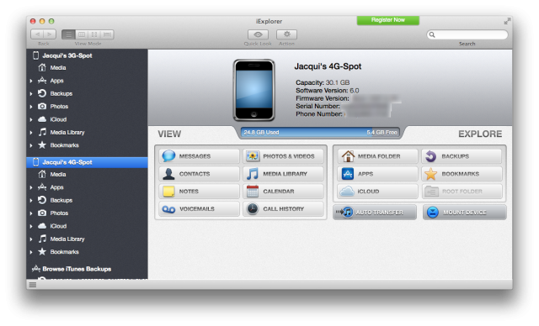Open the Root Folder button

462,192
